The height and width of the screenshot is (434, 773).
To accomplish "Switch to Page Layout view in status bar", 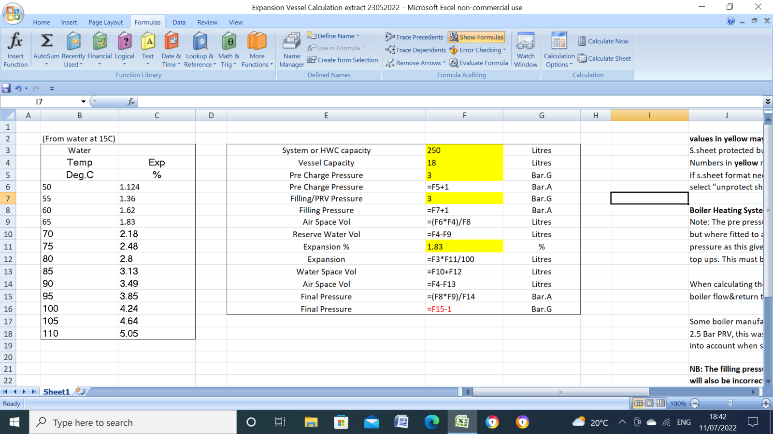I will click(x=649, y=403).
